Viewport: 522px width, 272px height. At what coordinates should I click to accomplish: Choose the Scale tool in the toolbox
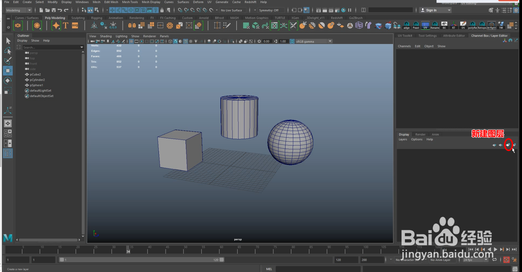[x=8, y=90]
